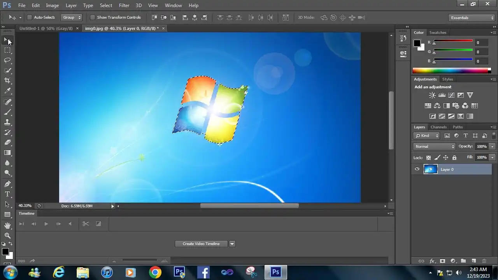The height and width of the screenshot is (280, 498).
Task: Select the Clone Stamp tool
Action: [7, 122]
